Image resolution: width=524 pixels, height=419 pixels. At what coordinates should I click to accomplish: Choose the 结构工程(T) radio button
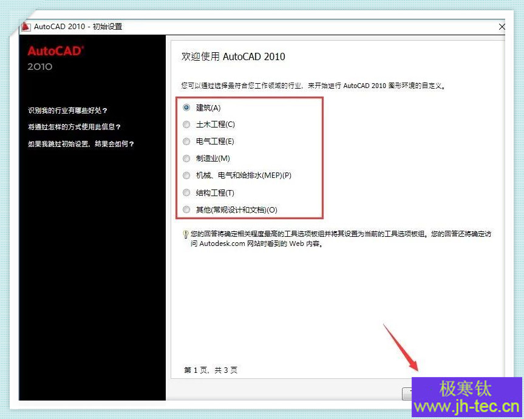[186, 192]
